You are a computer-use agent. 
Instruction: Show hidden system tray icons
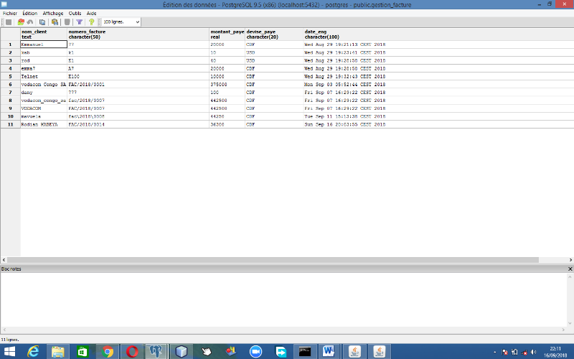click(x=495, y=352)
